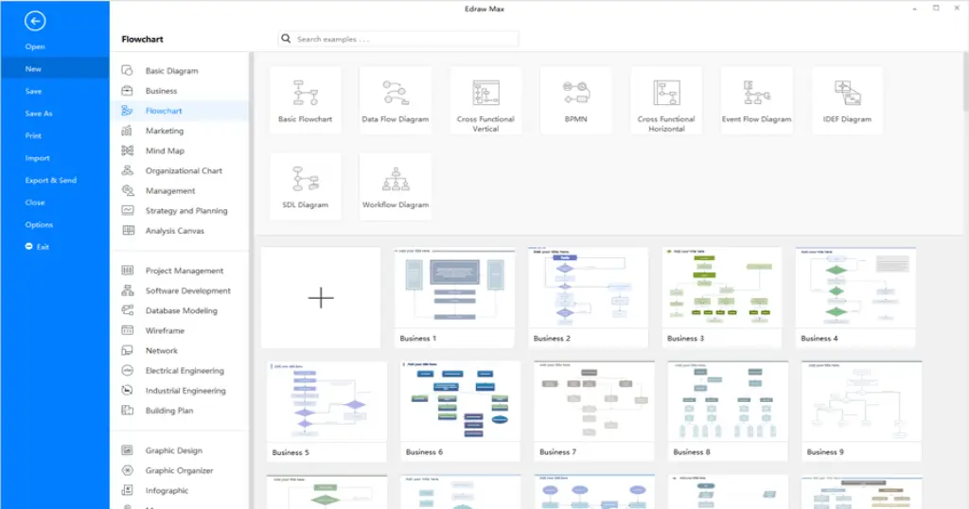Viewport: 969px width, 509px height.
Task: Click the Search examples input field
Action: [398, 39]
